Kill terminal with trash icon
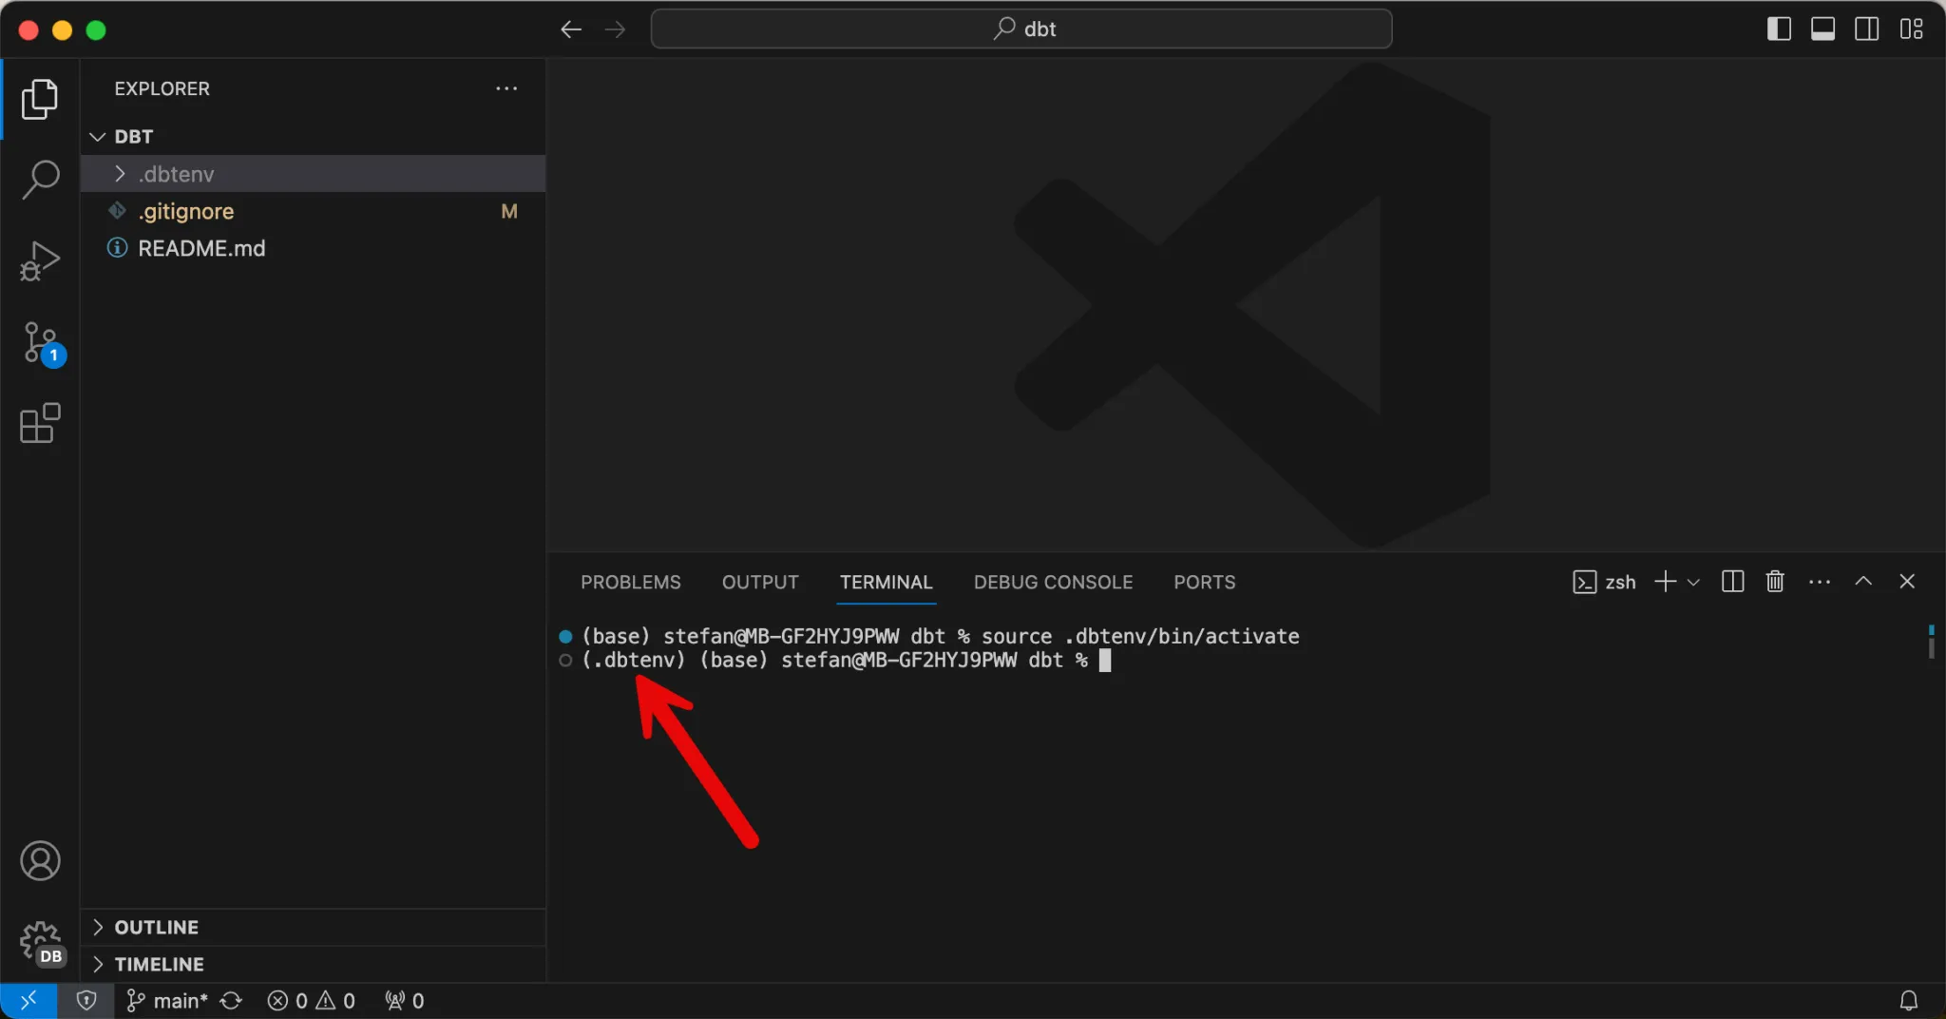 (x=1775, y=582)
